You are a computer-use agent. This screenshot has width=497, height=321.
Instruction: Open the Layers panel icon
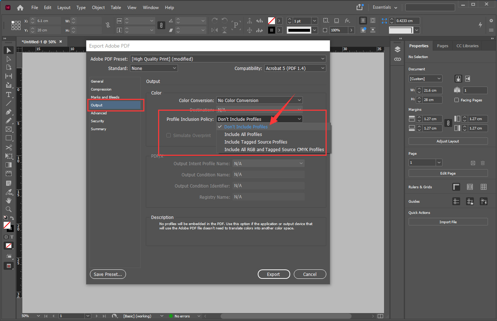tap(397, 49)
